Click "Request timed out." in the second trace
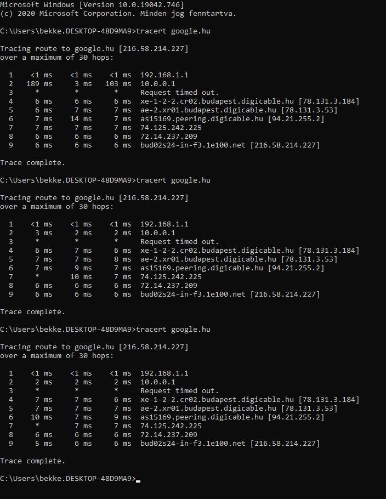 click(179, 242)
